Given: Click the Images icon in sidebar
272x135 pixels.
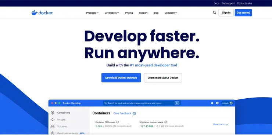Looking at the screenshot, I should (x=53, y=120).
